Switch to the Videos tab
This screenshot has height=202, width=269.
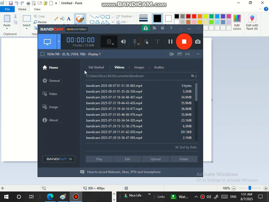(119, 67)
